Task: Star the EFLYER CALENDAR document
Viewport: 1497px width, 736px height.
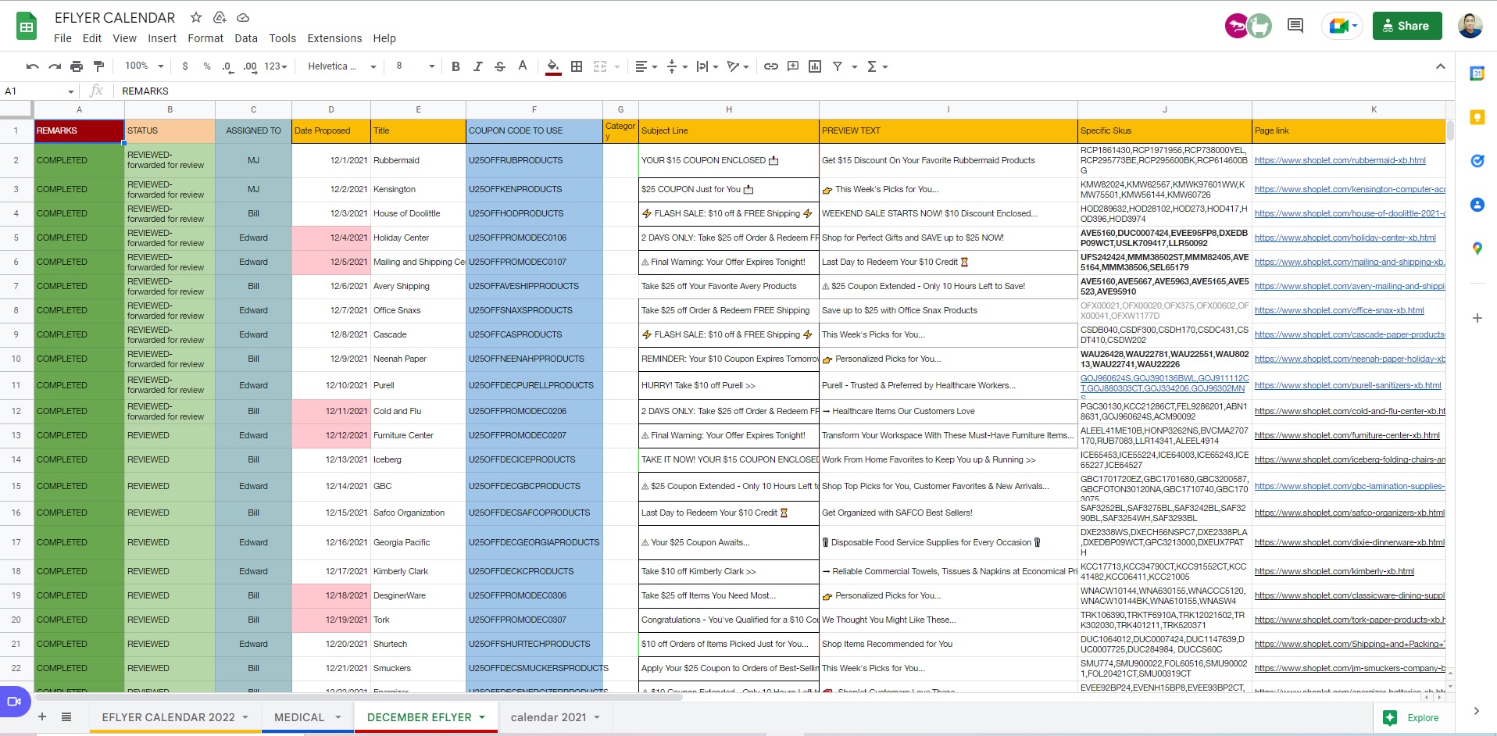Action: tap(196, 17)
